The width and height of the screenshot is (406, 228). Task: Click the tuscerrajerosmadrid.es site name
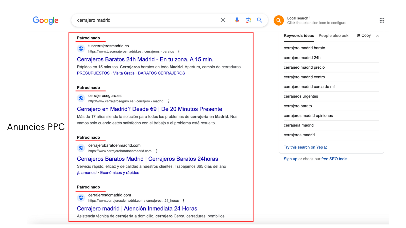point(108,46)
